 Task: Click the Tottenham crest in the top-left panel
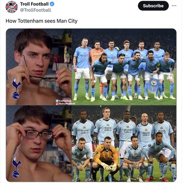coord(16,88)
